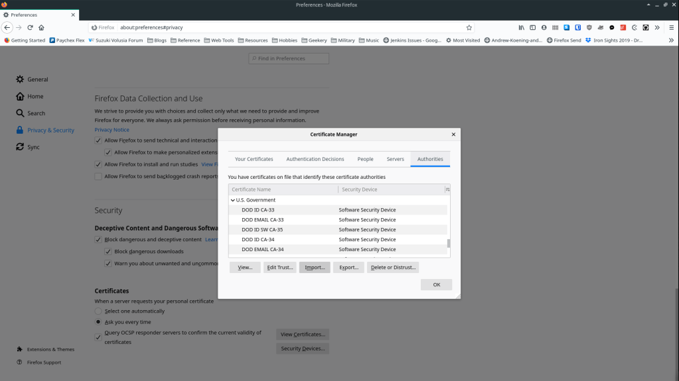Image resolution: width=679 pixels, height=381 pixels.
Task: Collapse the U.S. Government certificate group
Action: [x=233, y=200]
